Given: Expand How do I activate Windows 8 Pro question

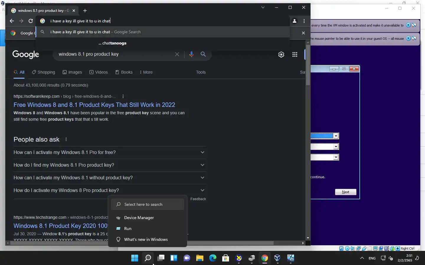Looking at the screenshot, I should click(109, 190).
